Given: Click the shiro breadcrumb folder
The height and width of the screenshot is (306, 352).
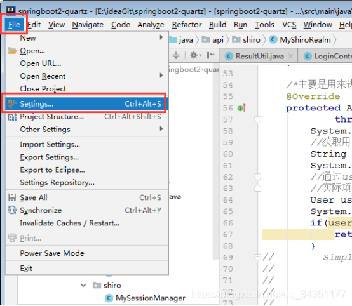Looking at the screenshot, I should pos(246,40).
